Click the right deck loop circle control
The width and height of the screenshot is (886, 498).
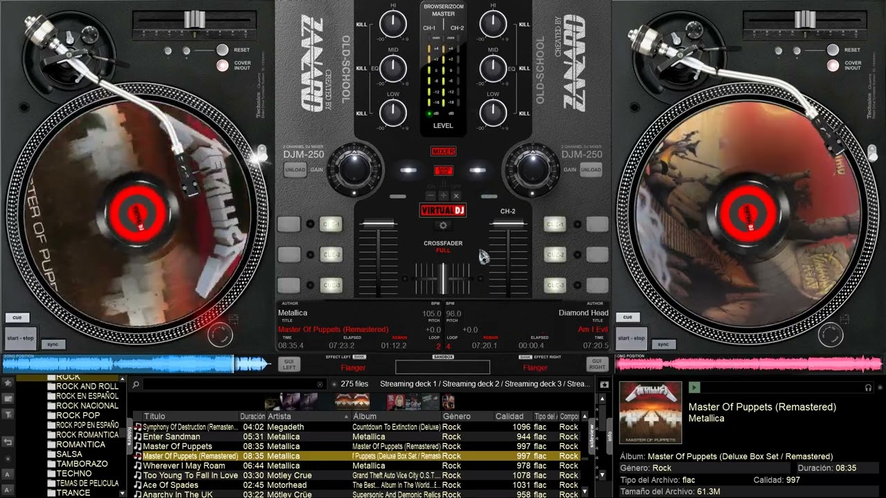click(830, 335)
